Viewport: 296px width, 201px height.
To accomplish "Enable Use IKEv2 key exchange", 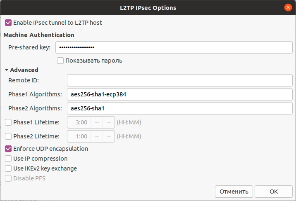I will [8, 168].
